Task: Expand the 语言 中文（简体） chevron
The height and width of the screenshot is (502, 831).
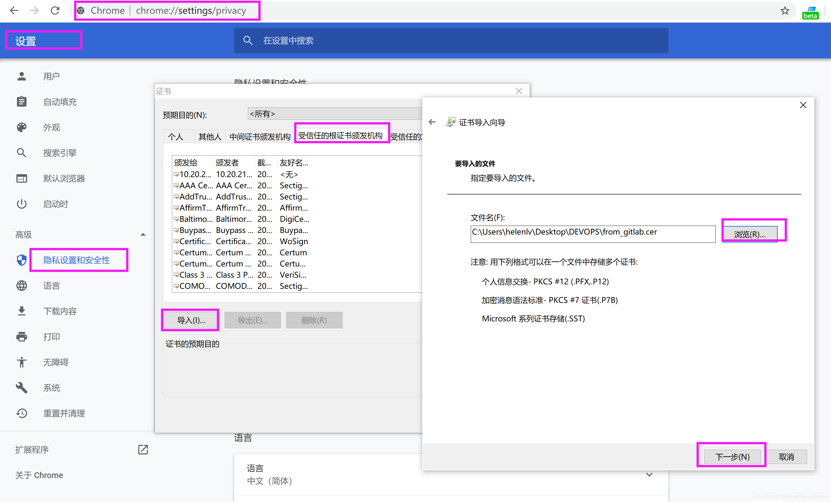Action: coord(649,474)
